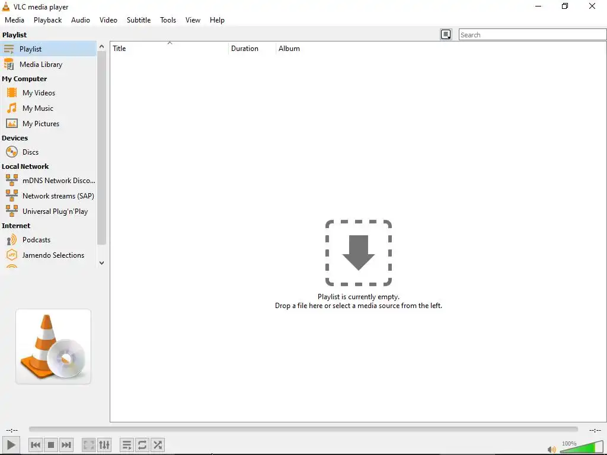The height and width of the screenshot is (455, 607).
Task: Open the View menu
Action: click(193, 20)
